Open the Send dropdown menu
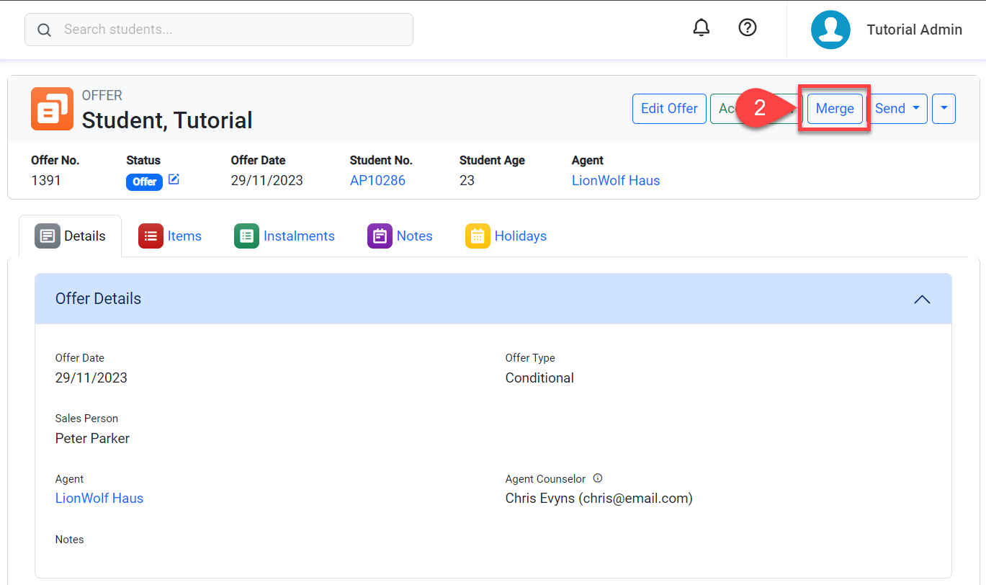The height and width of the screenshot is (585, 986). pyautogui.click(x=897, y=109)
